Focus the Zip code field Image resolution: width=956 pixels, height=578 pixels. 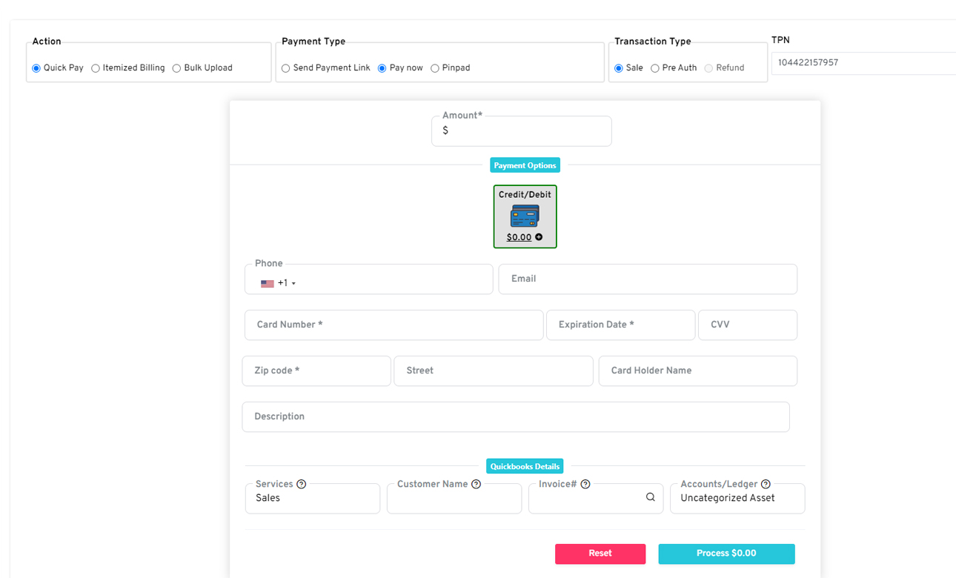click(316, 371)
